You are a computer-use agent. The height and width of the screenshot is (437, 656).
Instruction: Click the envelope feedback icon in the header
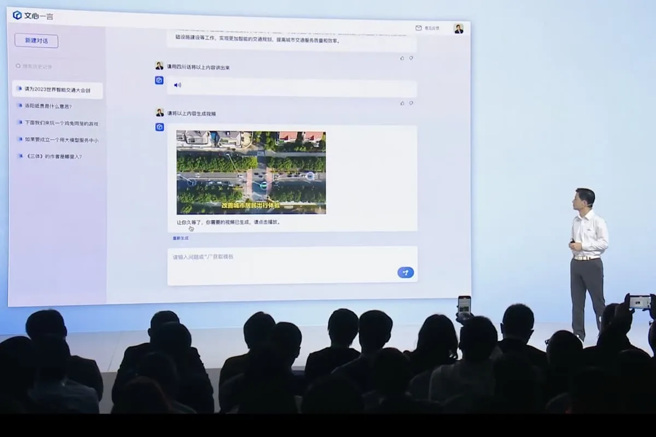(x=419, y=28)
